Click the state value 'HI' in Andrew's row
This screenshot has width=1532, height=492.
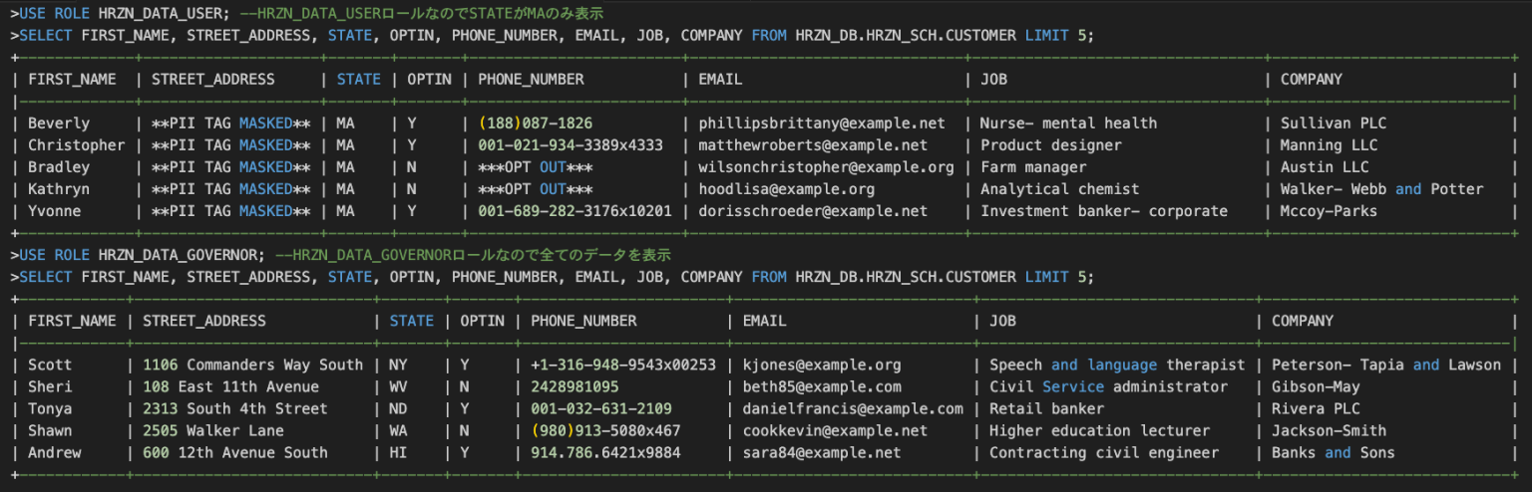396,453
